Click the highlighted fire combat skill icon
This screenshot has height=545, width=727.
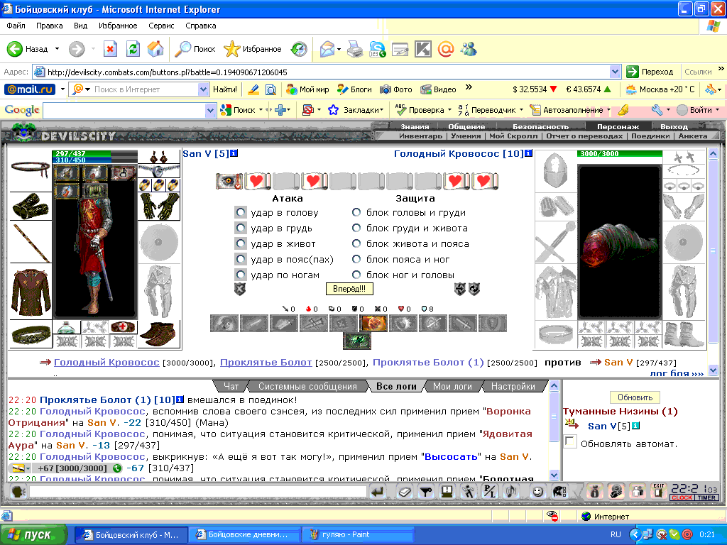pos(373,323)
